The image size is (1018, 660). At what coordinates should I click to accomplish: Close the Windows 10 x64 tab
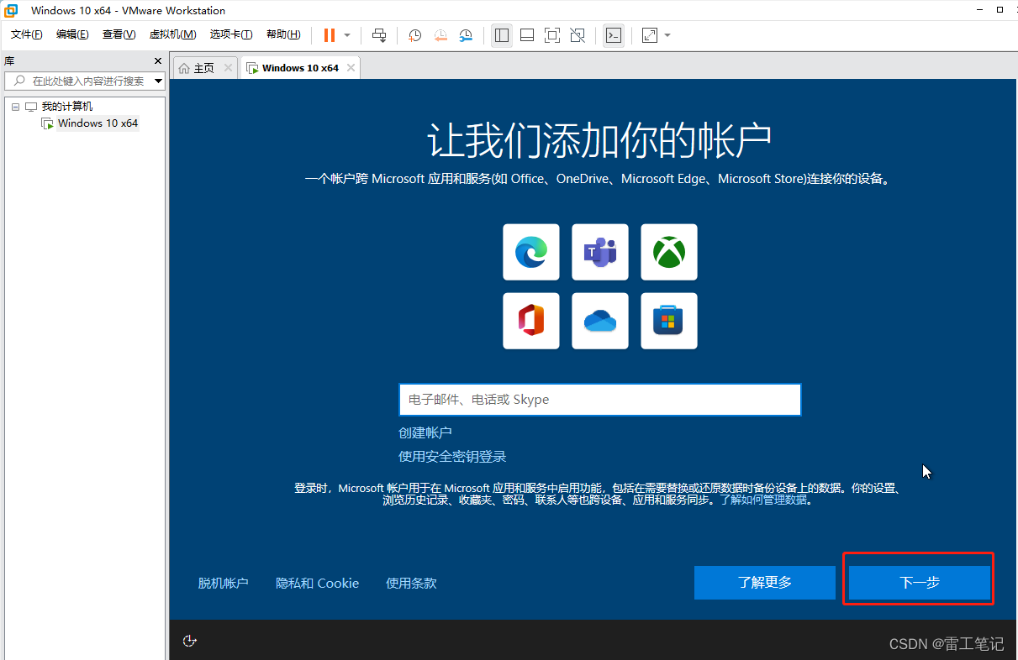click(351, 68)
